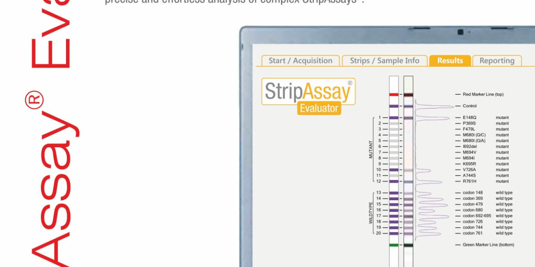Click the V726A mutation name
Screen dimensions: 535x267
click(x=469, y=170)
